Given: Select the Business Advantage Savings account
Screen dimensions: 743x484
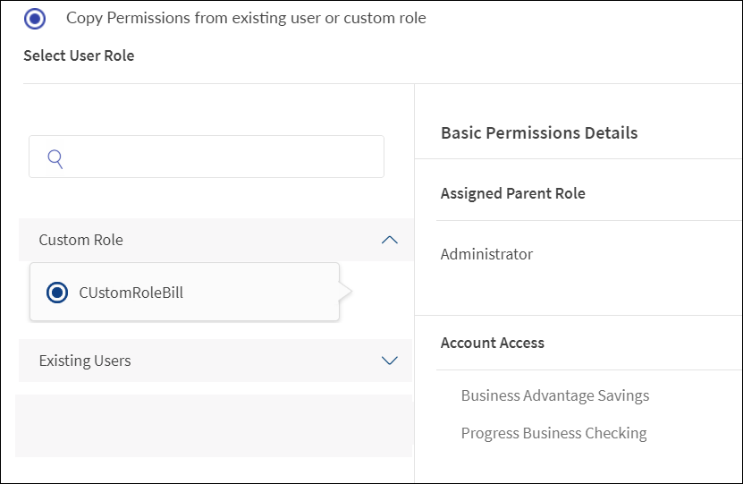Looking at the screenshot, I should [554, 395].
